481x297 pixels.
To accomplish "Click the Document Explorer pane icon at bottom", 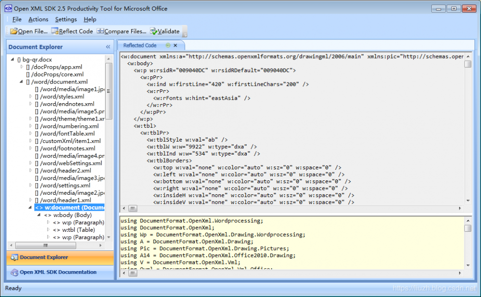I will click(14, 258).
